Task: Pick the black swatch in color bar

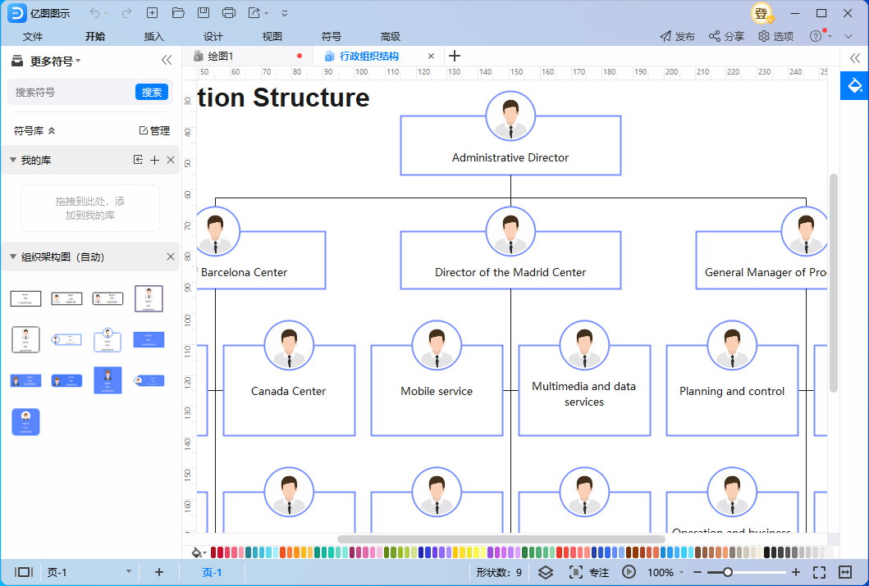Action: tap(767, 552)
